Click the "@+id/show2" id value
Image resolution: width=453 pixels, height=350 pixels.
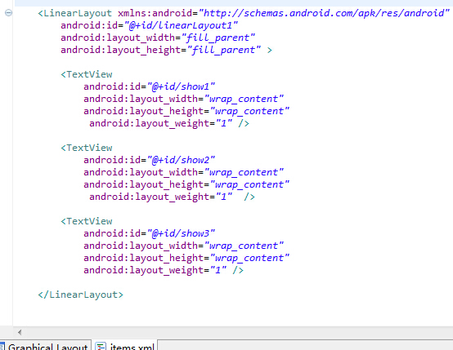181,160
